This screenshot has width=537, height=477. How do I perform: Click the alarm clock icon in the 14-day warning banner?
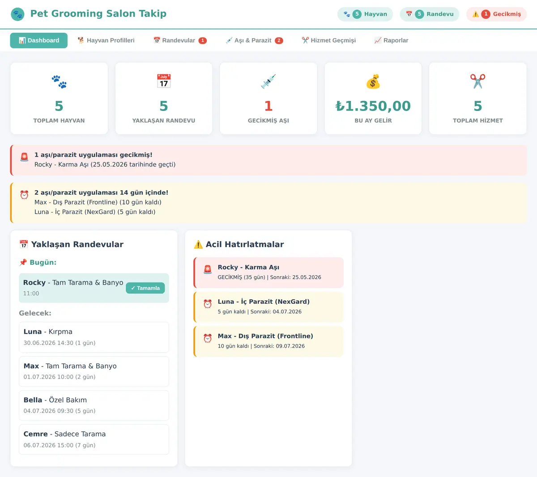click(24, 195)
